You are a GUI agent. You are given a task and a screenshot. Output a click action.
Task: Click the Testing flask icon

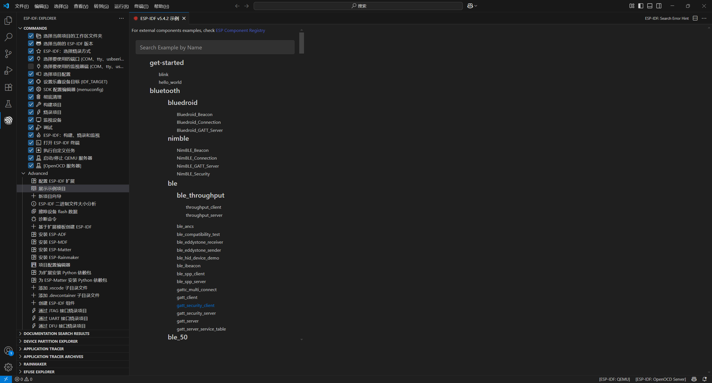pos(8,104)
